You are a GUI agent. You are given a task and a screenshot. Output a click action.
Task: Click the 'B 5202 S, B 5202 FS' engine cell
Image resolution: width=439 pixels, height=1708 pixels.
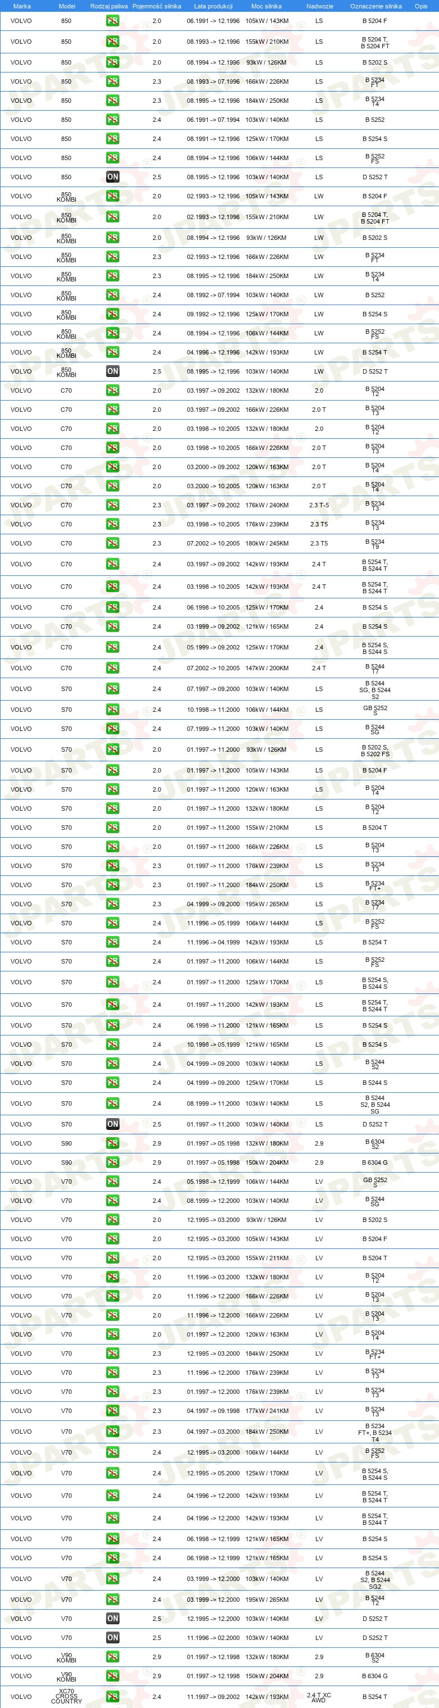pyautogui.click(x=375, y=750)
